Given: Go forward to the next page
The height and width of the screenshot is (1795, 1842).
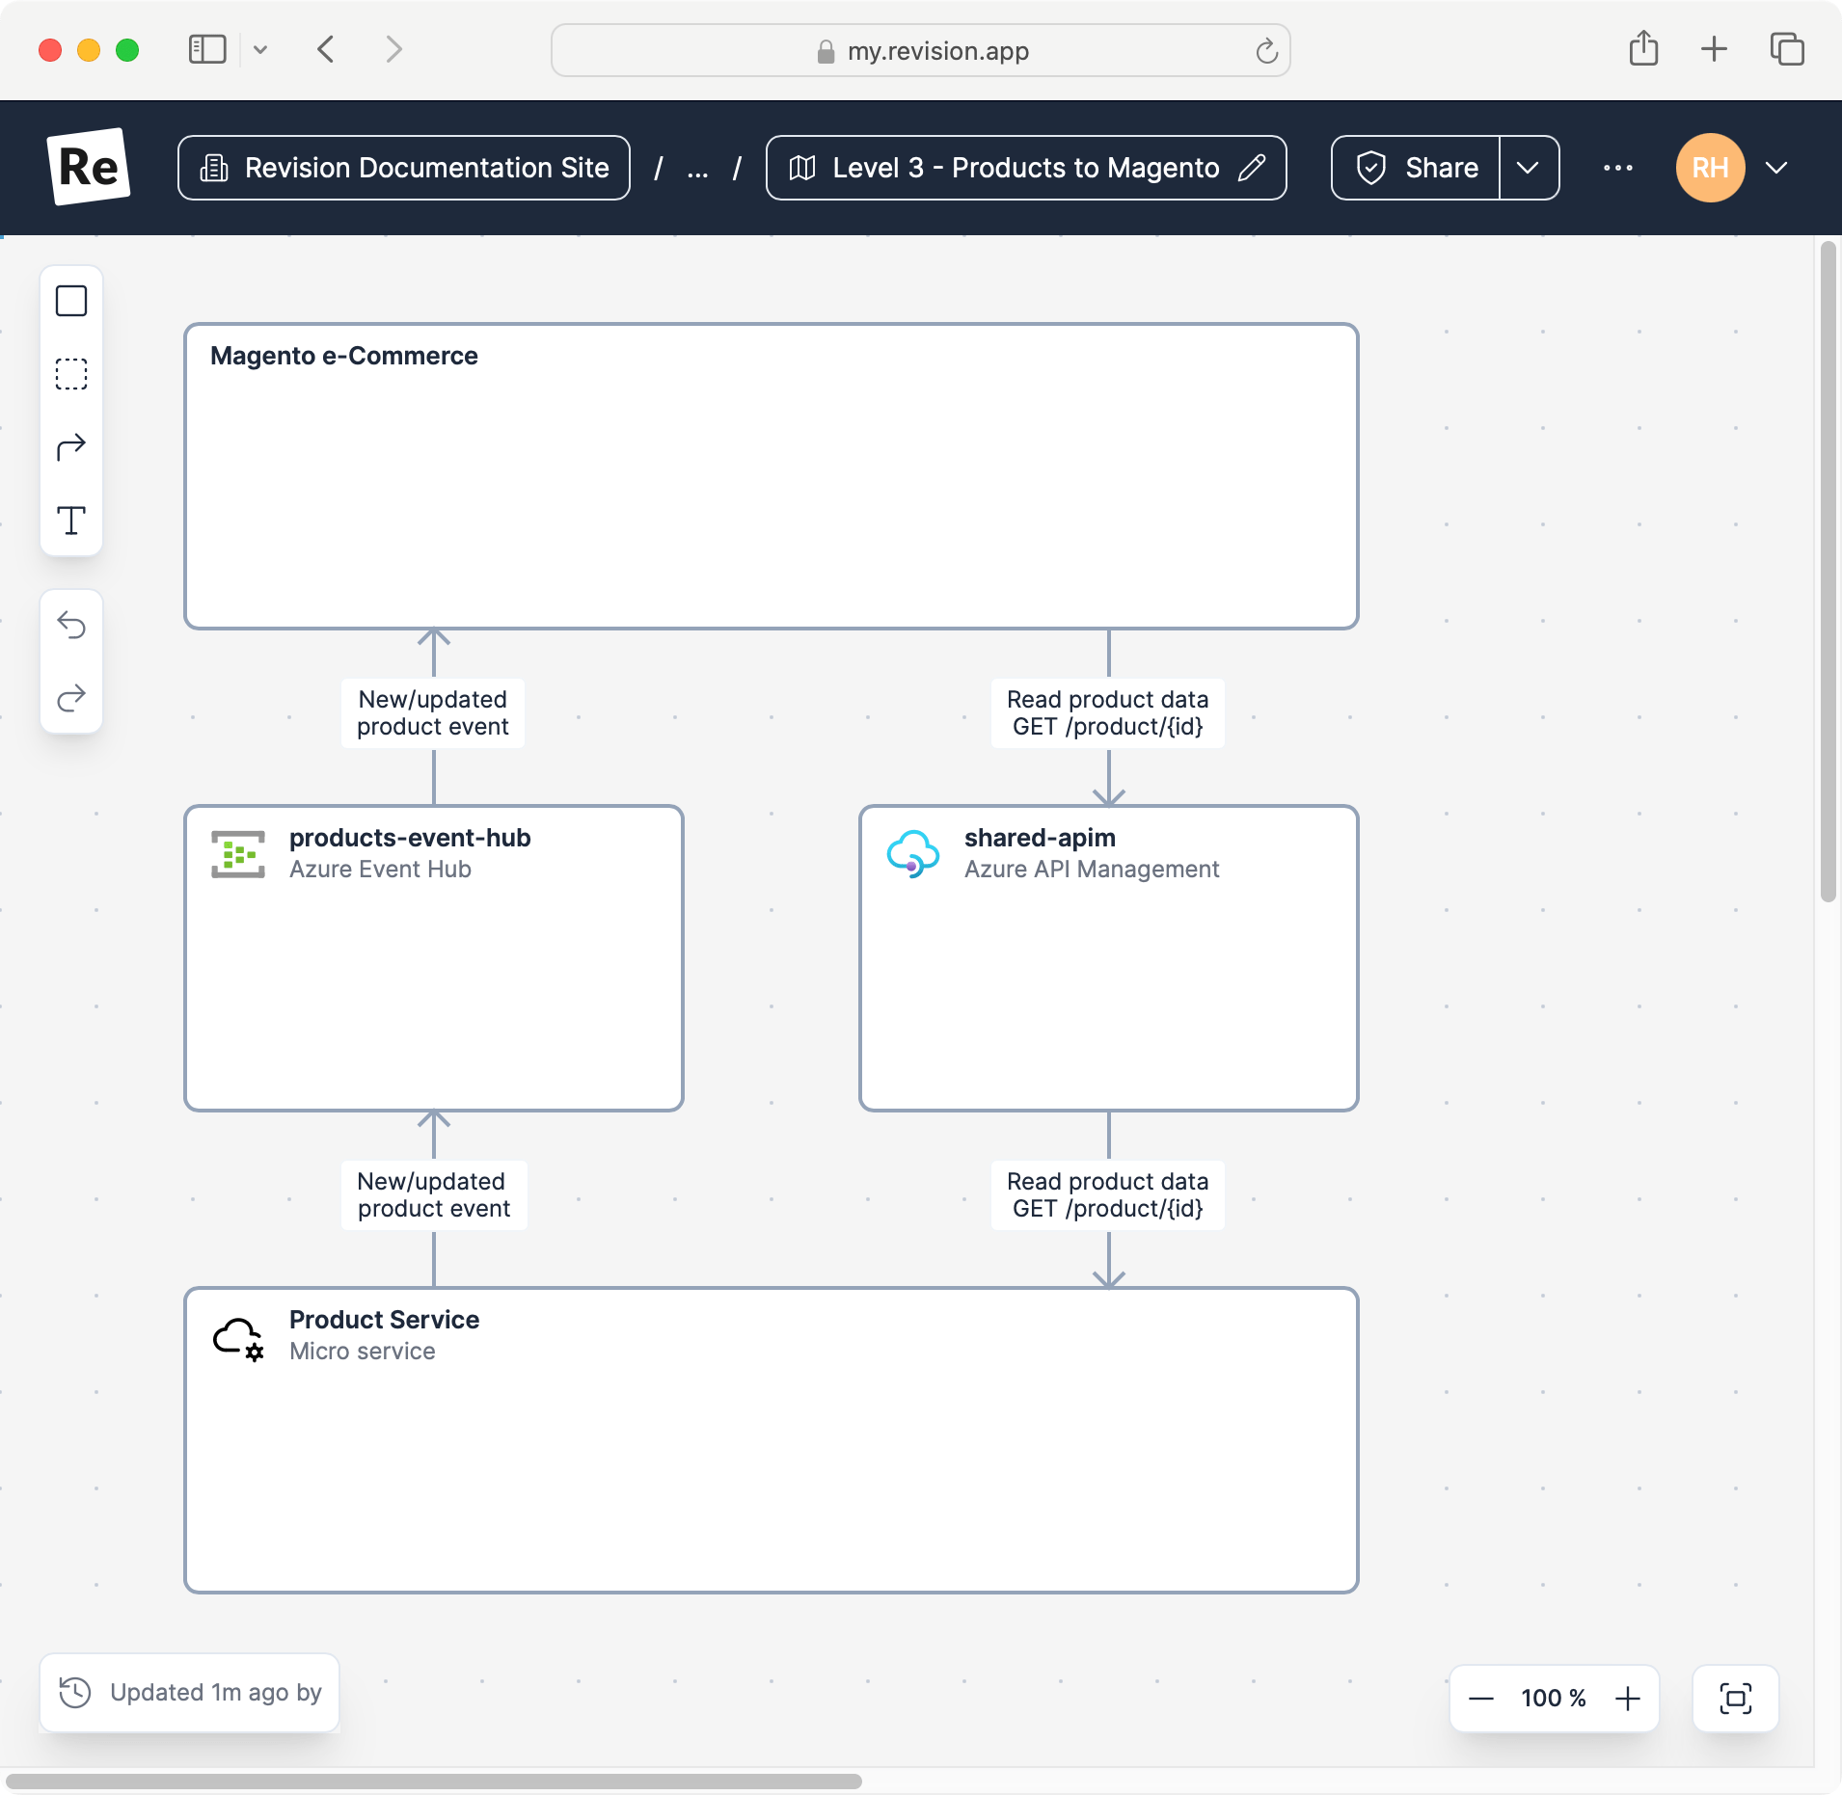Looking at the screenshot, I should (393, 49).
